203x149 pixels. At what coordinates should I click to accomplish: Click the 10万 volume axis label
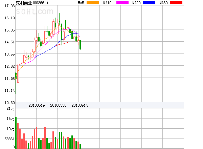[x=10, y=129]
